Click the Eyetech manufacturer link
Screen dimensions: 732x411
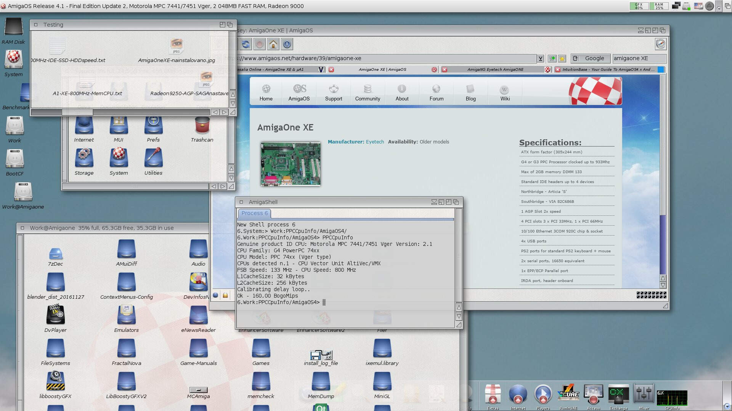click(375, 142)
